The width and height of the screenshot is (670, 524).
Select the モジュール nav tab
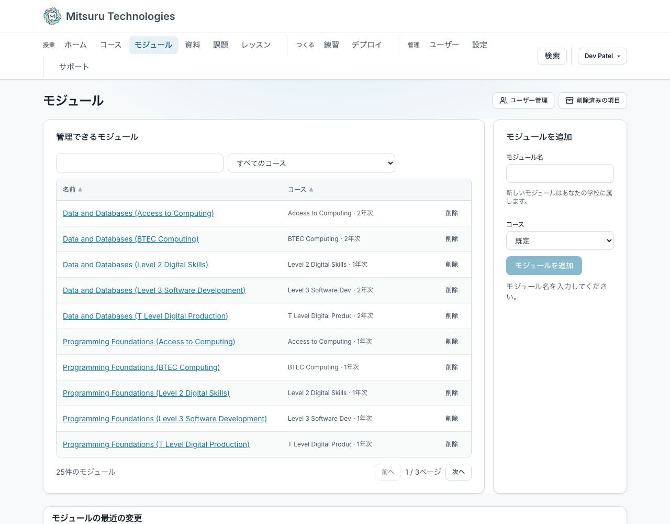tap(153, 45)
